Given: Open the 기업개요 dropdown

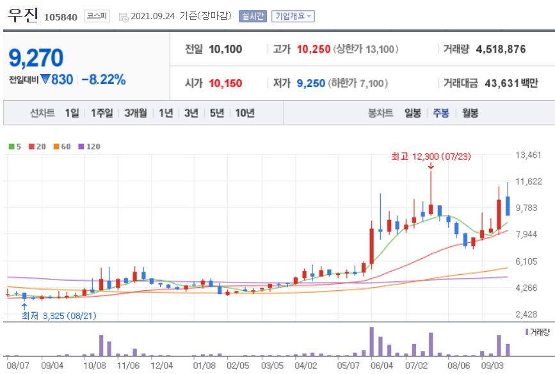Looking at the screenshot, I should (291, 16).
